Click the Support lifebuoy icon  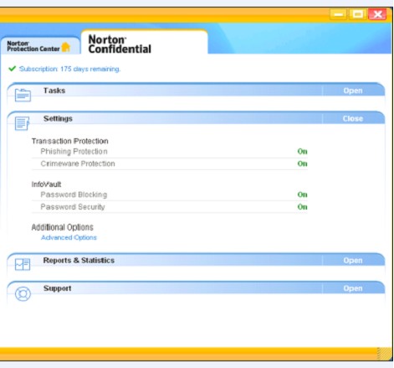(23, 294)
